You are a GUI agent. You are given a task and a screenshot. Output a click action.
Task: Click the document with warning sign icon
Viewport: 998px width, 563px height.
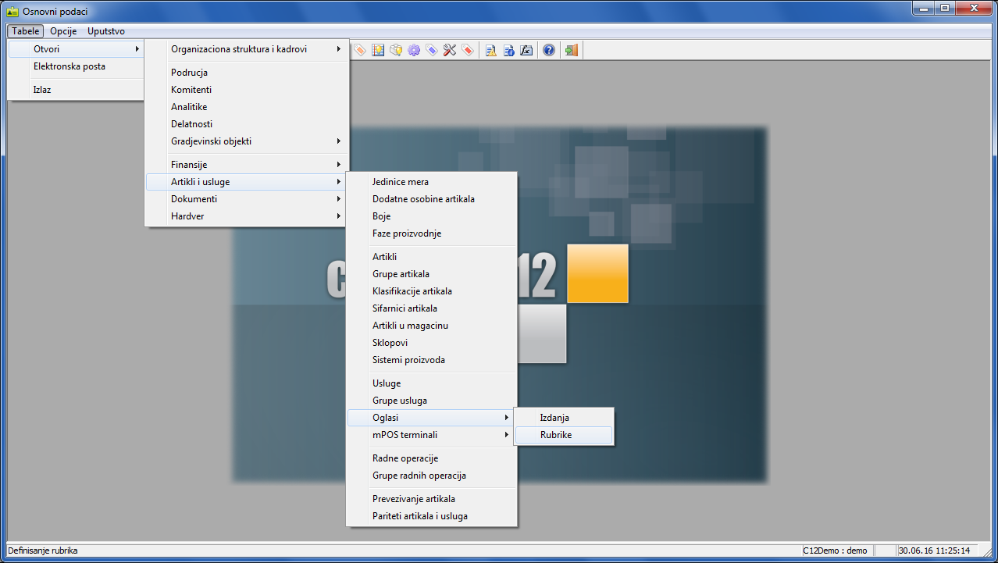coord(491,50)
